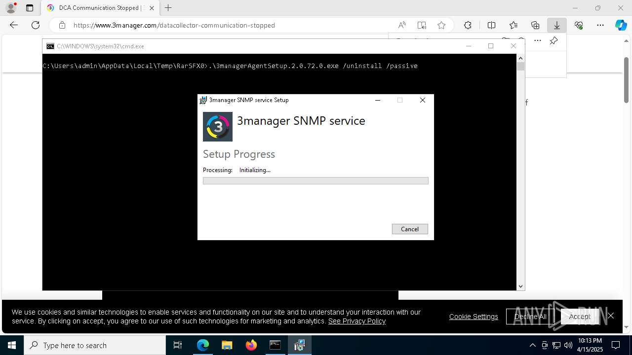Viewport: 632px width, 355px height.
Task: Minimize the 3manager SNMP service Setup dialog
Action: [378, 100]
